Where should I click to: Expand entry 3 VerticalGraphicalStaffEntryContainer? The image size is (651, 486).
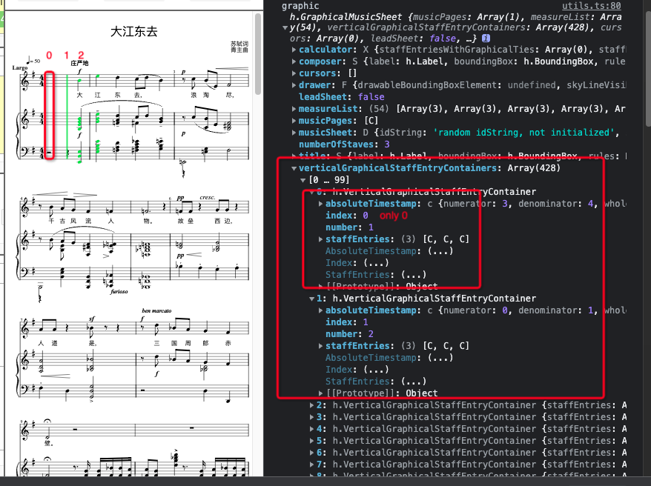pyautogui.click(x=312, y=417)
